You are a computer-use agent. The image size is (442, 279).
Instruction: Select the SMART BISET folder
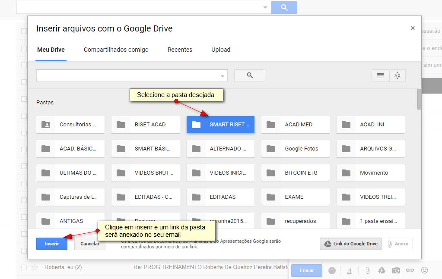[220, 125]
